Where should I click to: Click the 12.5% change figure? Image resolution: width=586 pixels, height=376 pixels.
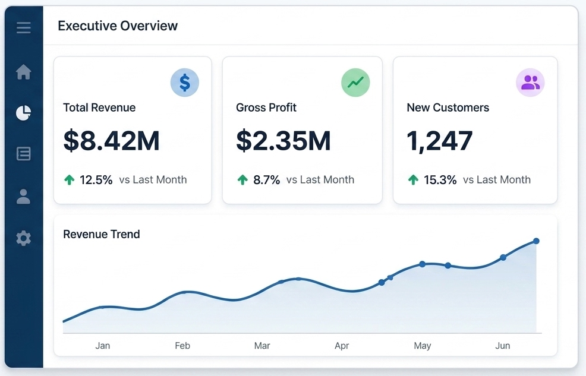coord(96,180)
